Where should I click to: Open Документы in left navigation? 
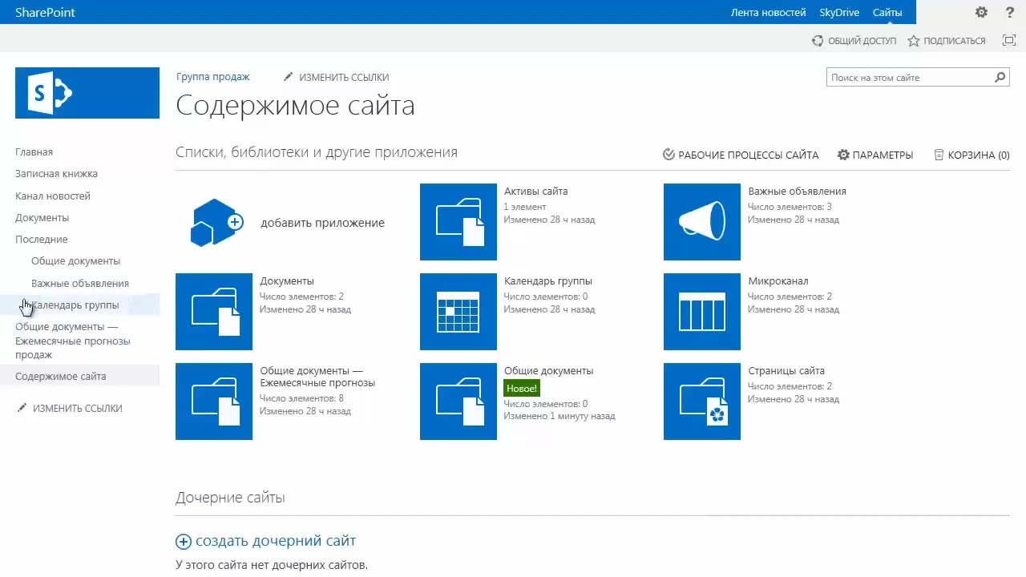pyautogui.click(x=42, y=217)
